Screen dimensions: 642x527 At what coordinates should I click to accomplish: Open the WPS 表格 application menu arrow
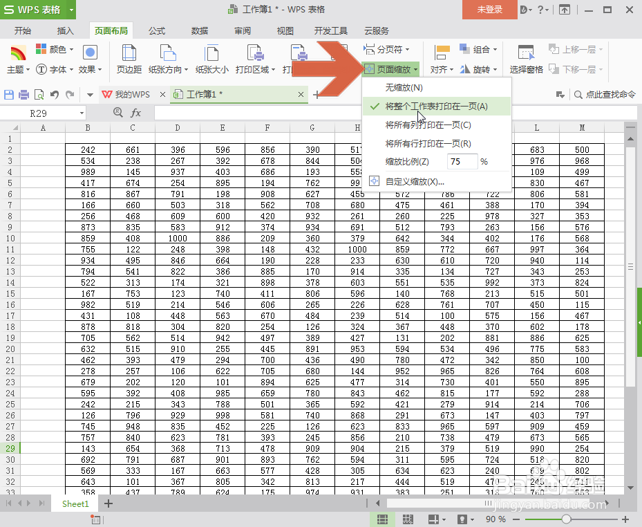coord(71,10)
